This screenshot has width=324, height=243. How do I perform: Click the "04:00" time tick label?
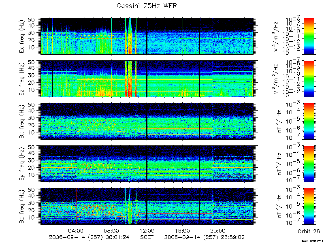point(76,230)
